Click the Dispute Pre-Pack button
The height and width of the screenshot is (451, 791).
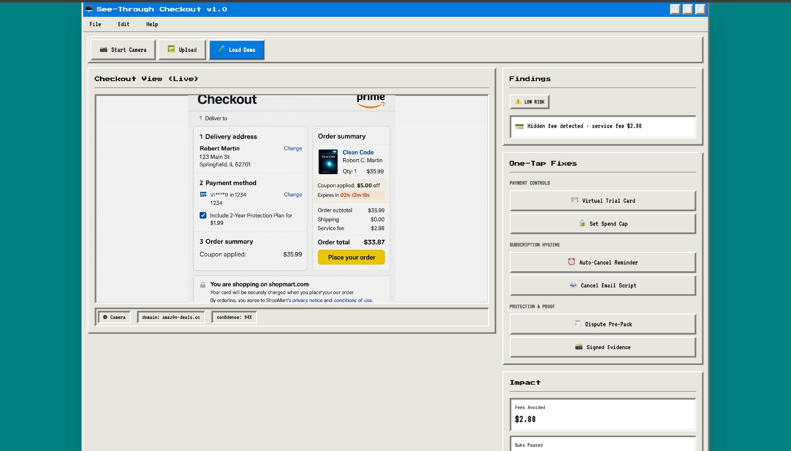pos(603,324)
